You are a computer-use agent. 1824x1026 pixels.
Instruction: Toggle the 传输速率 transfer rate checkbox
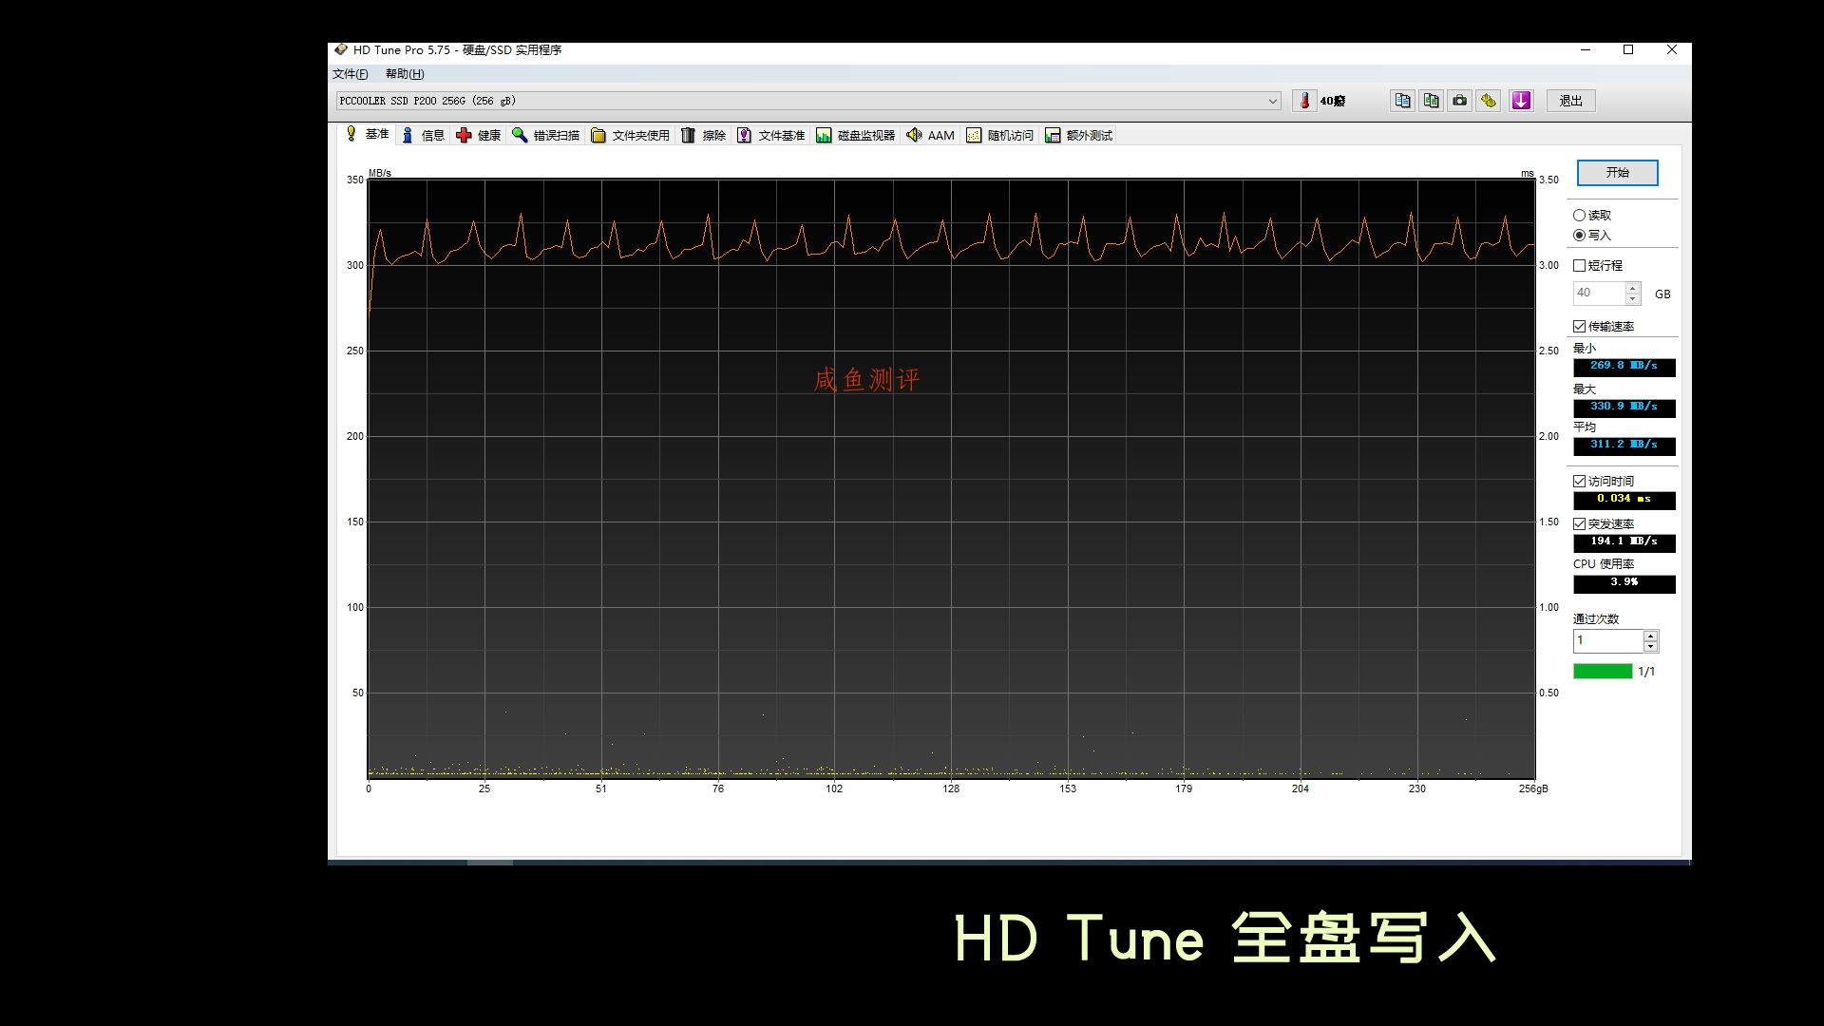coord(1579,327)
